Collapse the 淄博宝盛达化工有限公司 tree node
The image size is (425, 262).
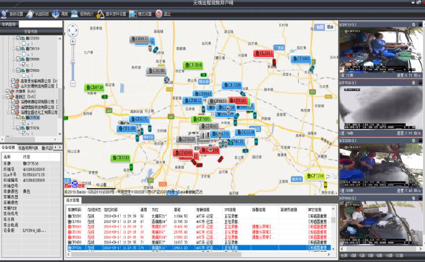click(x=8, y=112)
